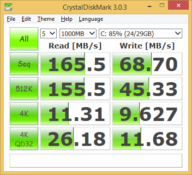Click the 512K read result 155.5
Viewport: 192px width, 175px height.
pos(75,89)
